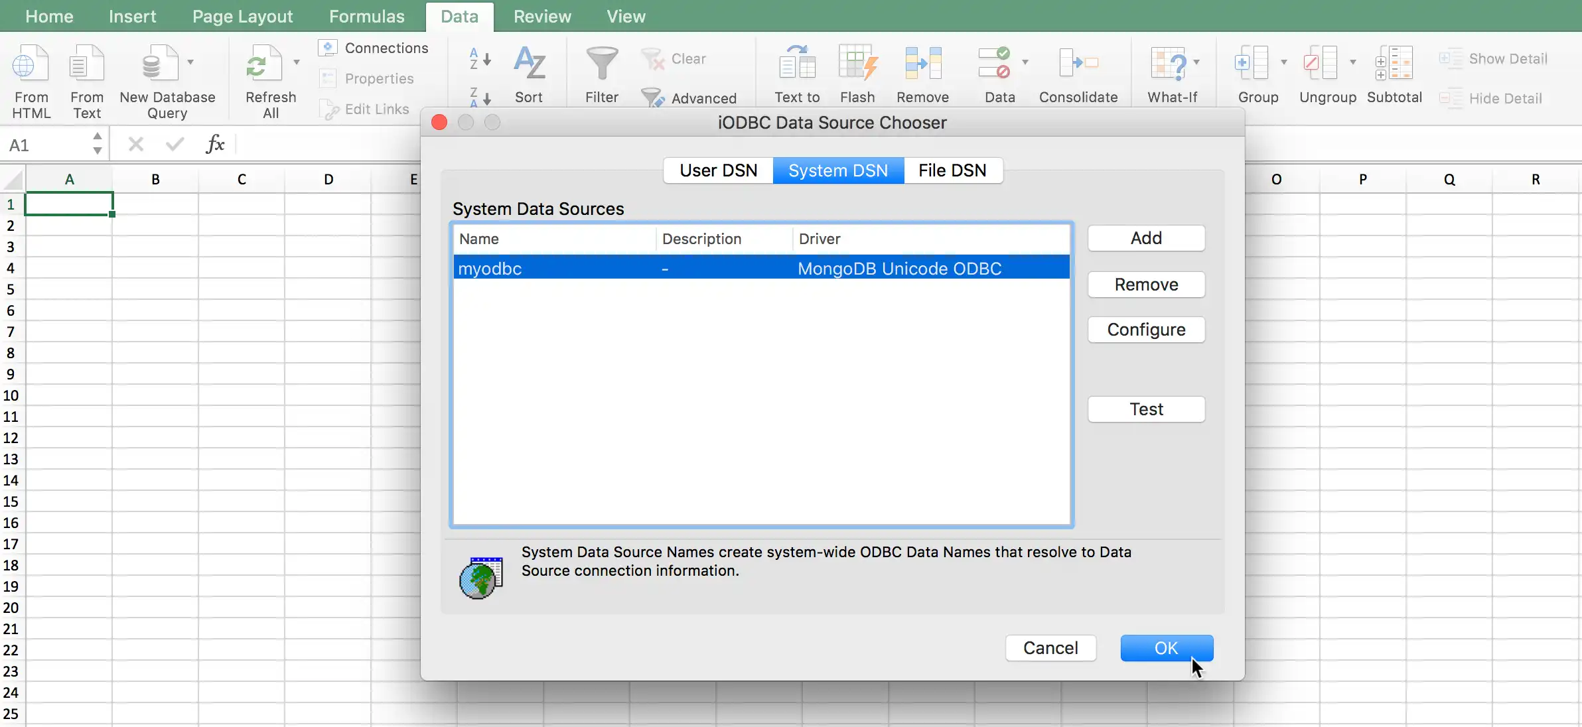Click the Remove button
The width and height of the screenshot is (1582, 727).
point(1145,283)
